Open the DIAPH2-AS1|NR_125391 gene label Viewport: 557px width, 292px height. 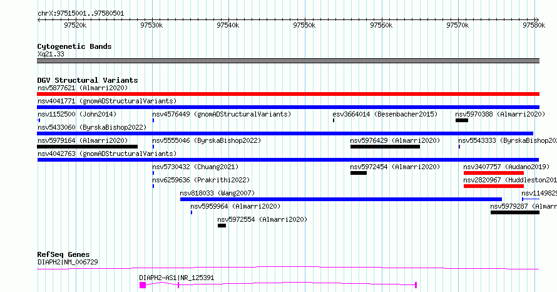176,278
